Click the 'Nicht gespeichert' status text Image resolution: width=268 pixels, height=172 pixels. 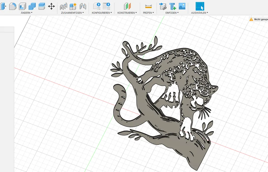(261, 19)
